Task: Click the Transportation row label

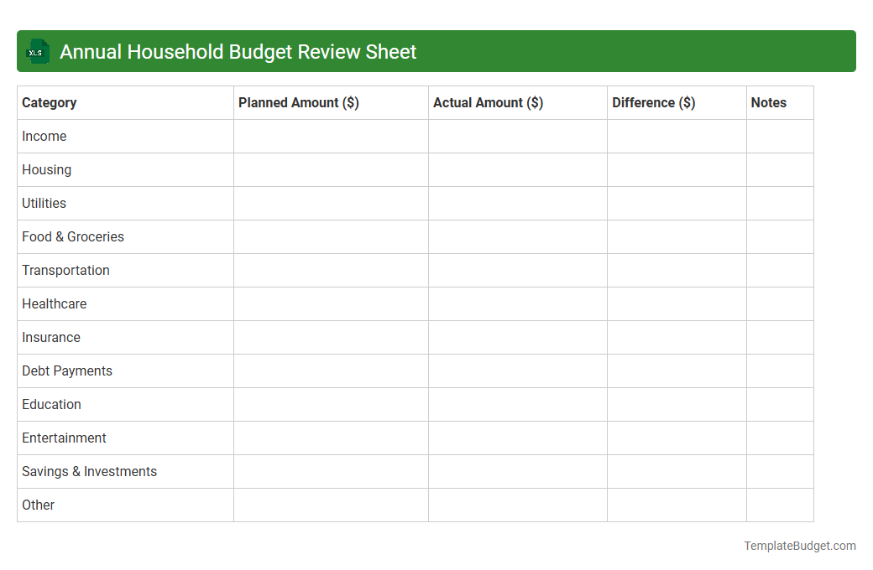Action: [65, 270]
